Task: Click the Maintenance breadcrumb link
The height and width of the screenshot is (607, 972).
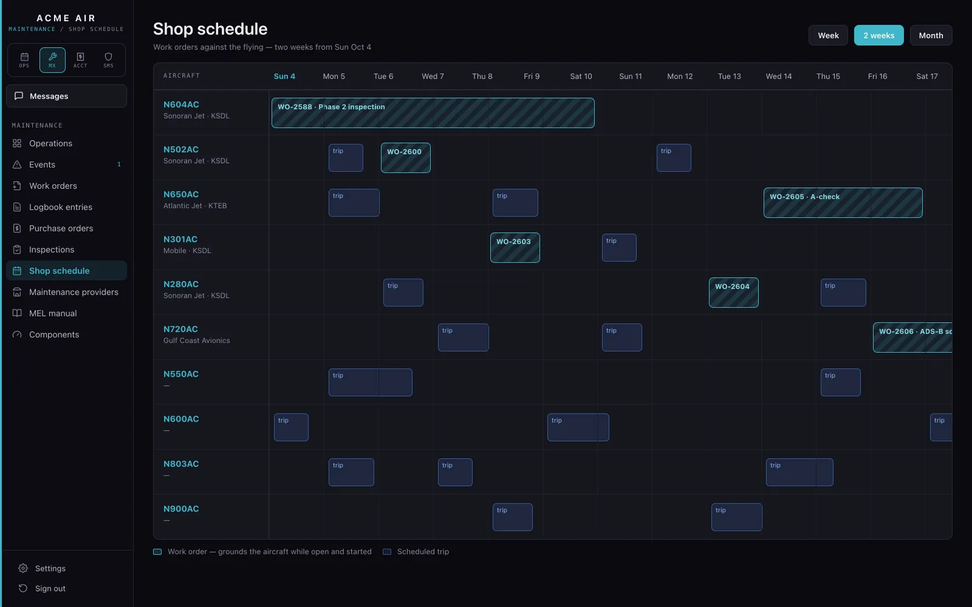Action: click(x=32, y=29)
